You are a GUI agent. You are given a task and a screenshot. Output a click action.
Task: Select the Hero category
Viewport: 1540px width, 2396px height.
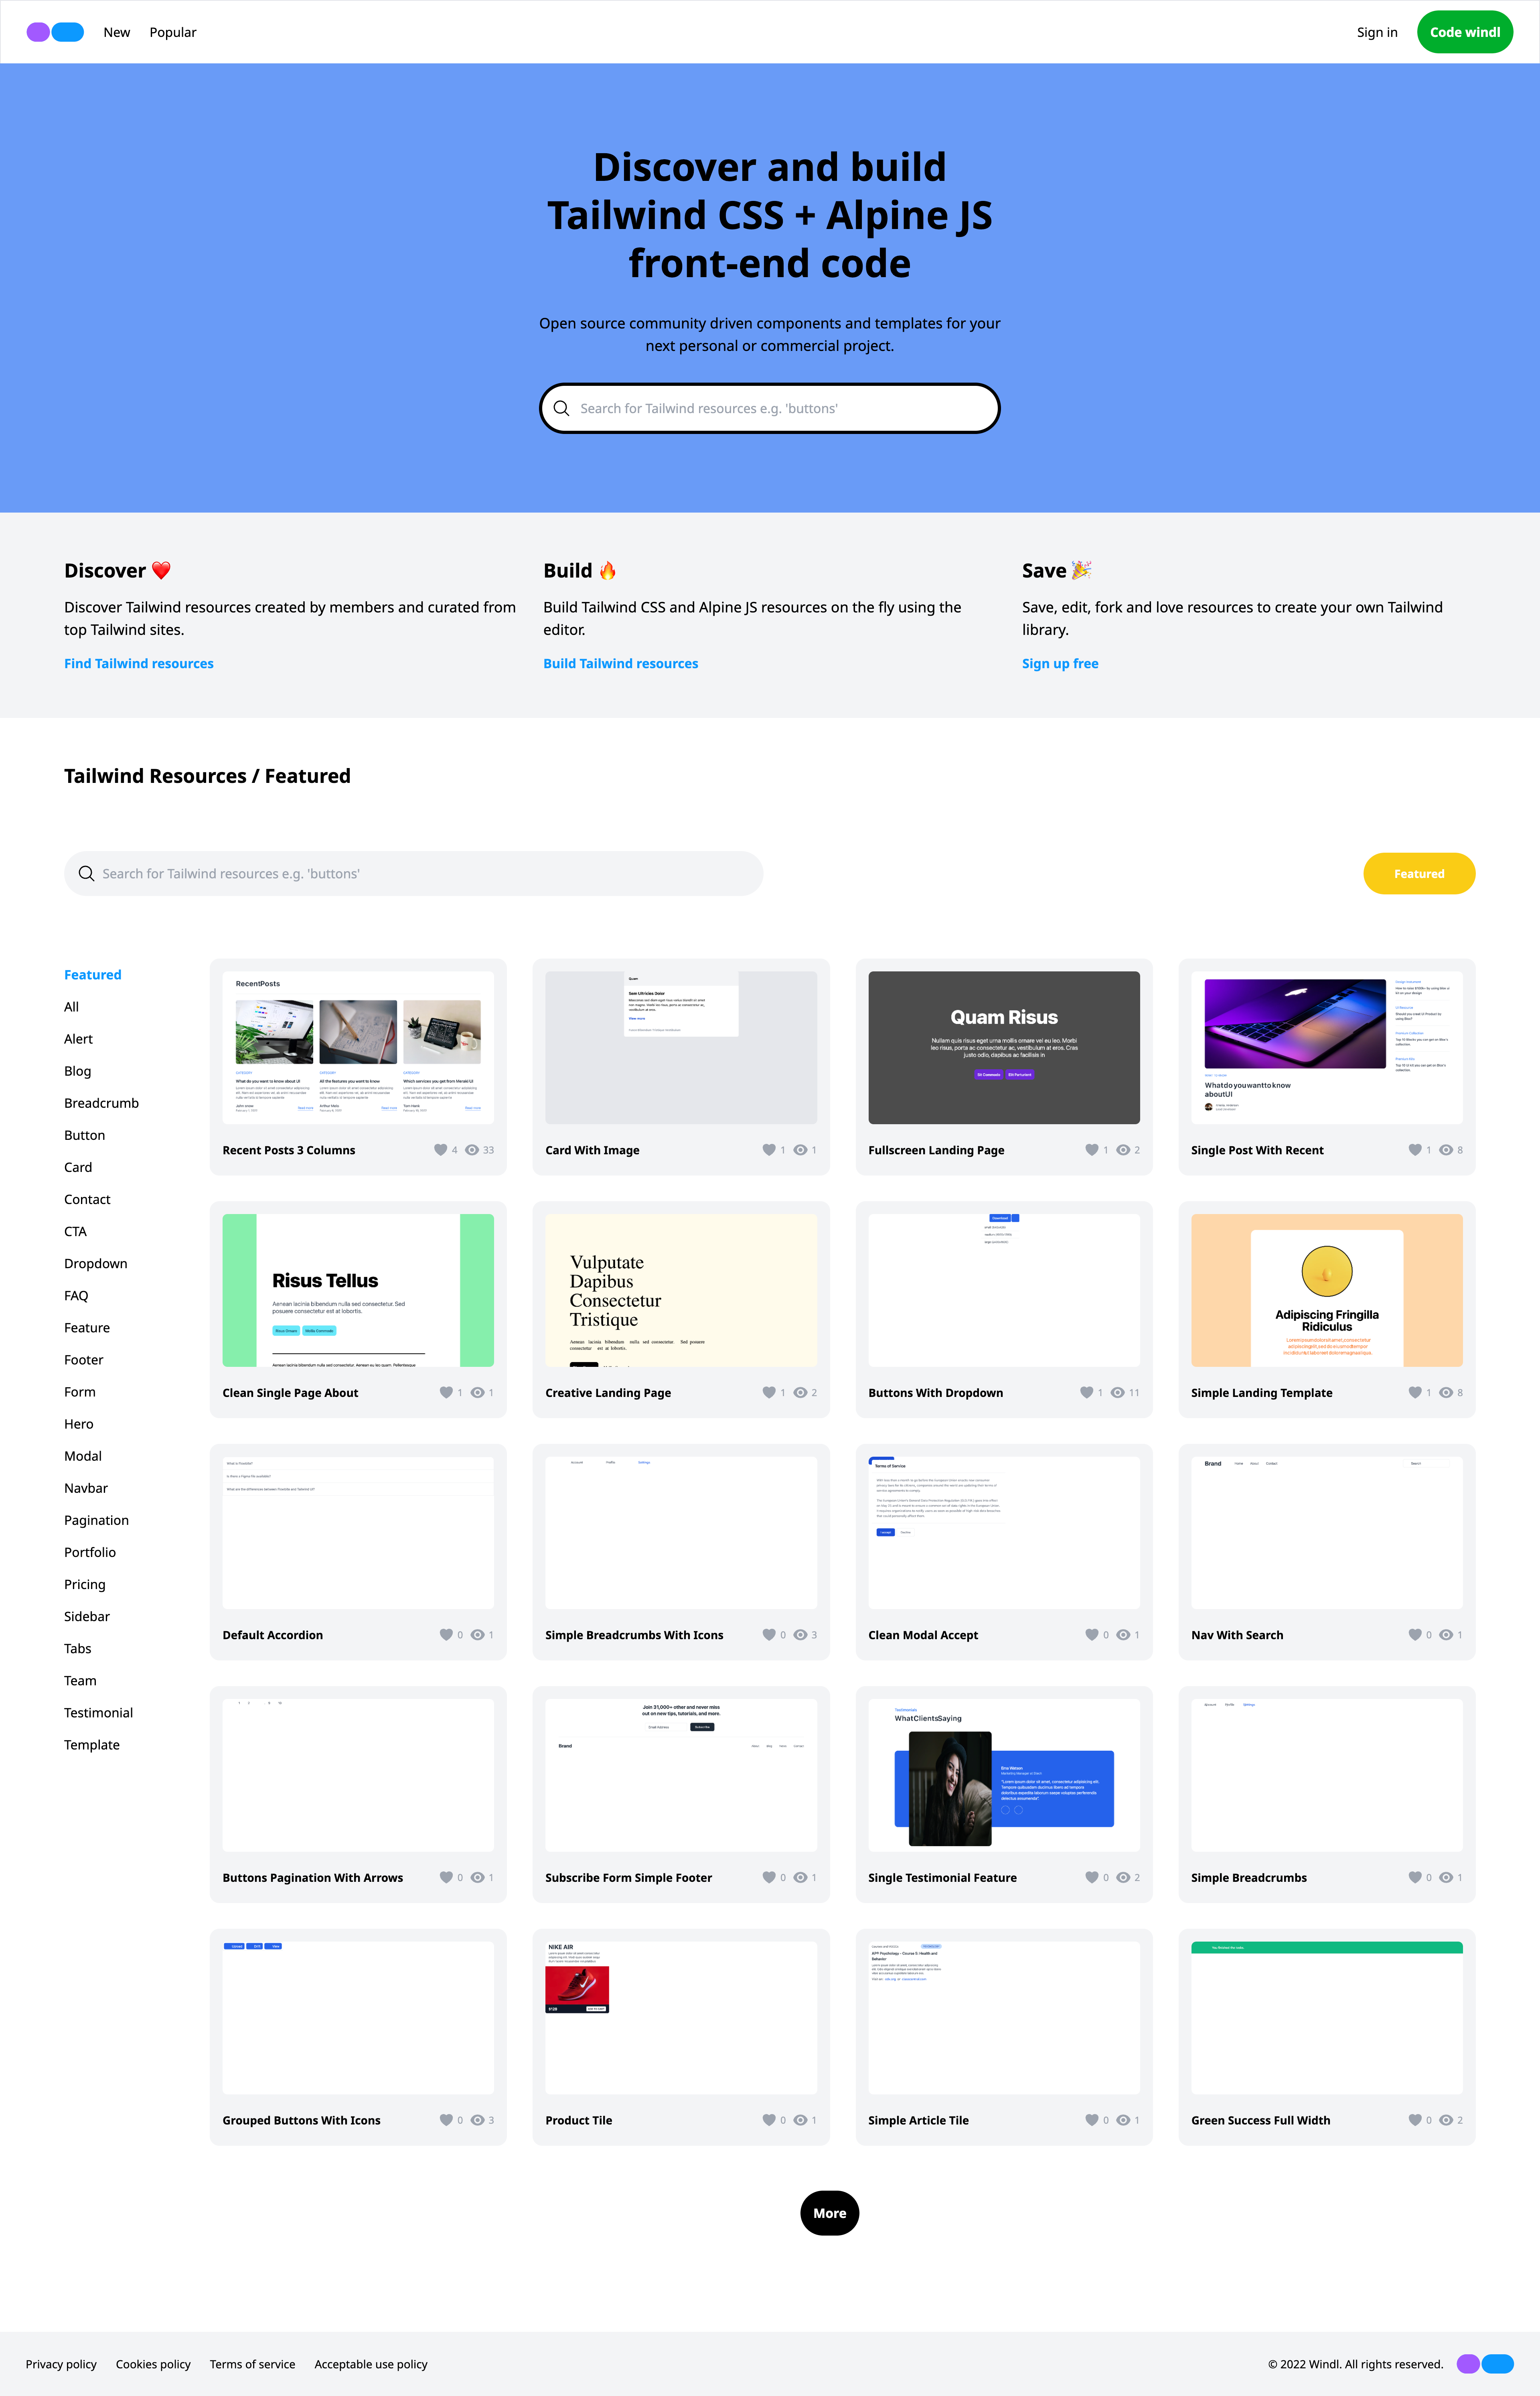79,1424
